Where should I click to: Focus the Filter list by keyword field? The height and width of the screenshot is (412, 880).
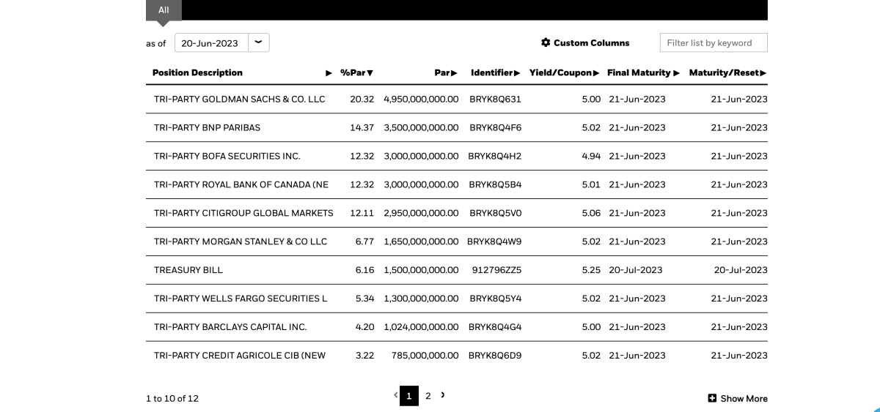pos(714,42)
